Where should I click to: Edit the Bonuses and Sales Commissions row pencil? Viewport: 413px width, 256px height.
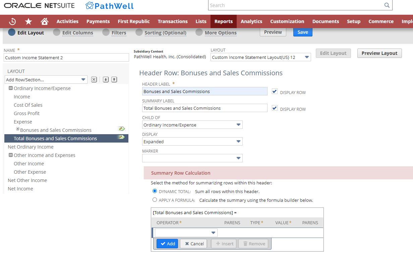[x=122, y=129]
